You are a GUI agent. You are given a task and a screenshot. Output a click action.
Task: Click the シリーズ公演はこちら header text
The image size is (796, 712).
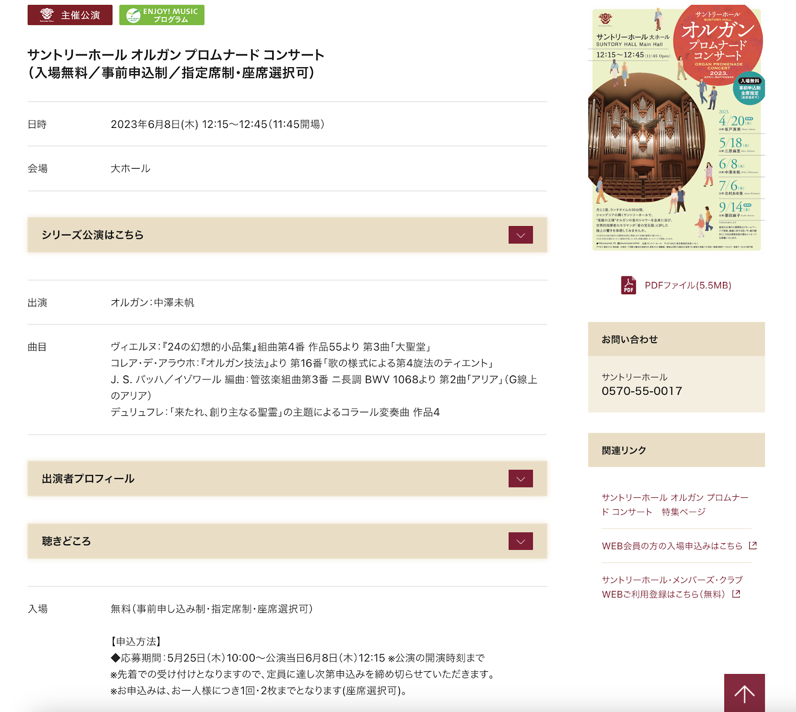click(x=93, y=235)
